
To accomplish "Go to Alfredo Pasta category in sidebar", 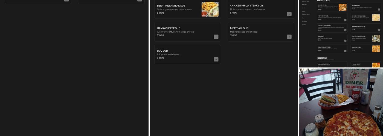I will click(306, 15).
